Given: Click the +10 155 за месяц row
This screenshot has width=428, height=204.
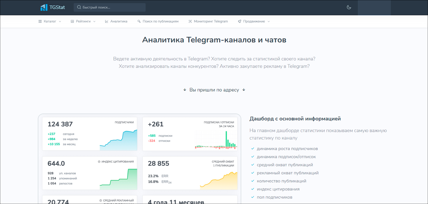Looking at the screenshot, I should point(62,144).
